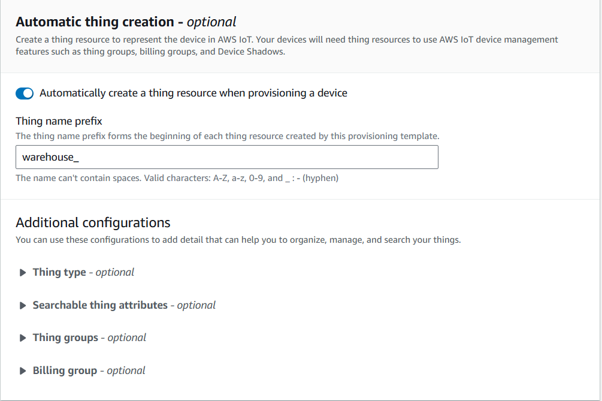Image resolution: width=602 pixels, height=401 pixels.
Task: Click the thing name prefix description sentence
Action: 227,137
